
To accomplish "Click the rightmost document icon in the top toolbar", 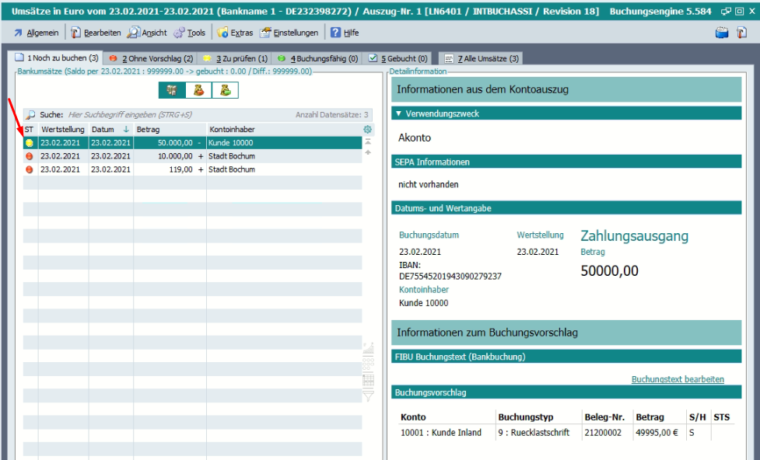I will tap(742, 33).
